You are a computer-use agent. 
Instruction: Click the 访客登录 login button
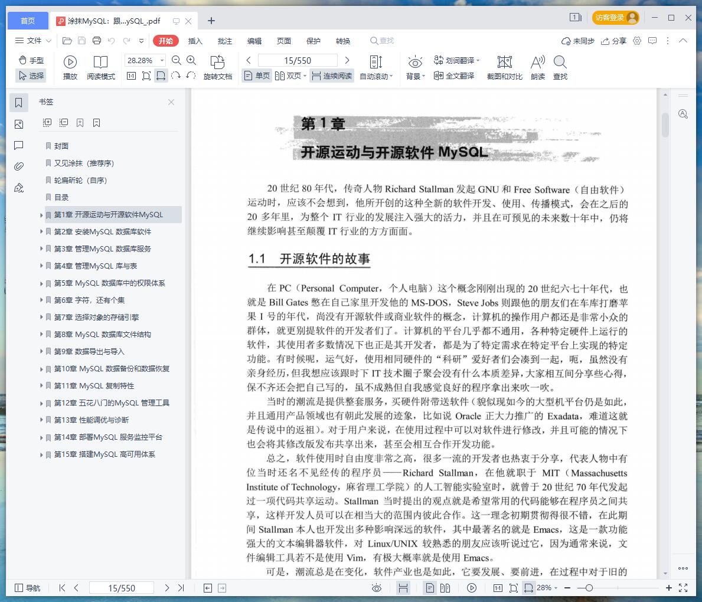616,18
